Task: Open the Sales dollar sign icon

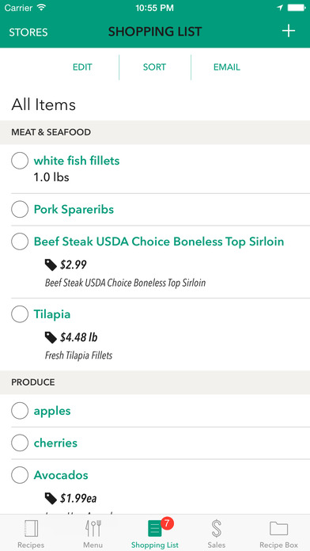Action: click(216, 529)
